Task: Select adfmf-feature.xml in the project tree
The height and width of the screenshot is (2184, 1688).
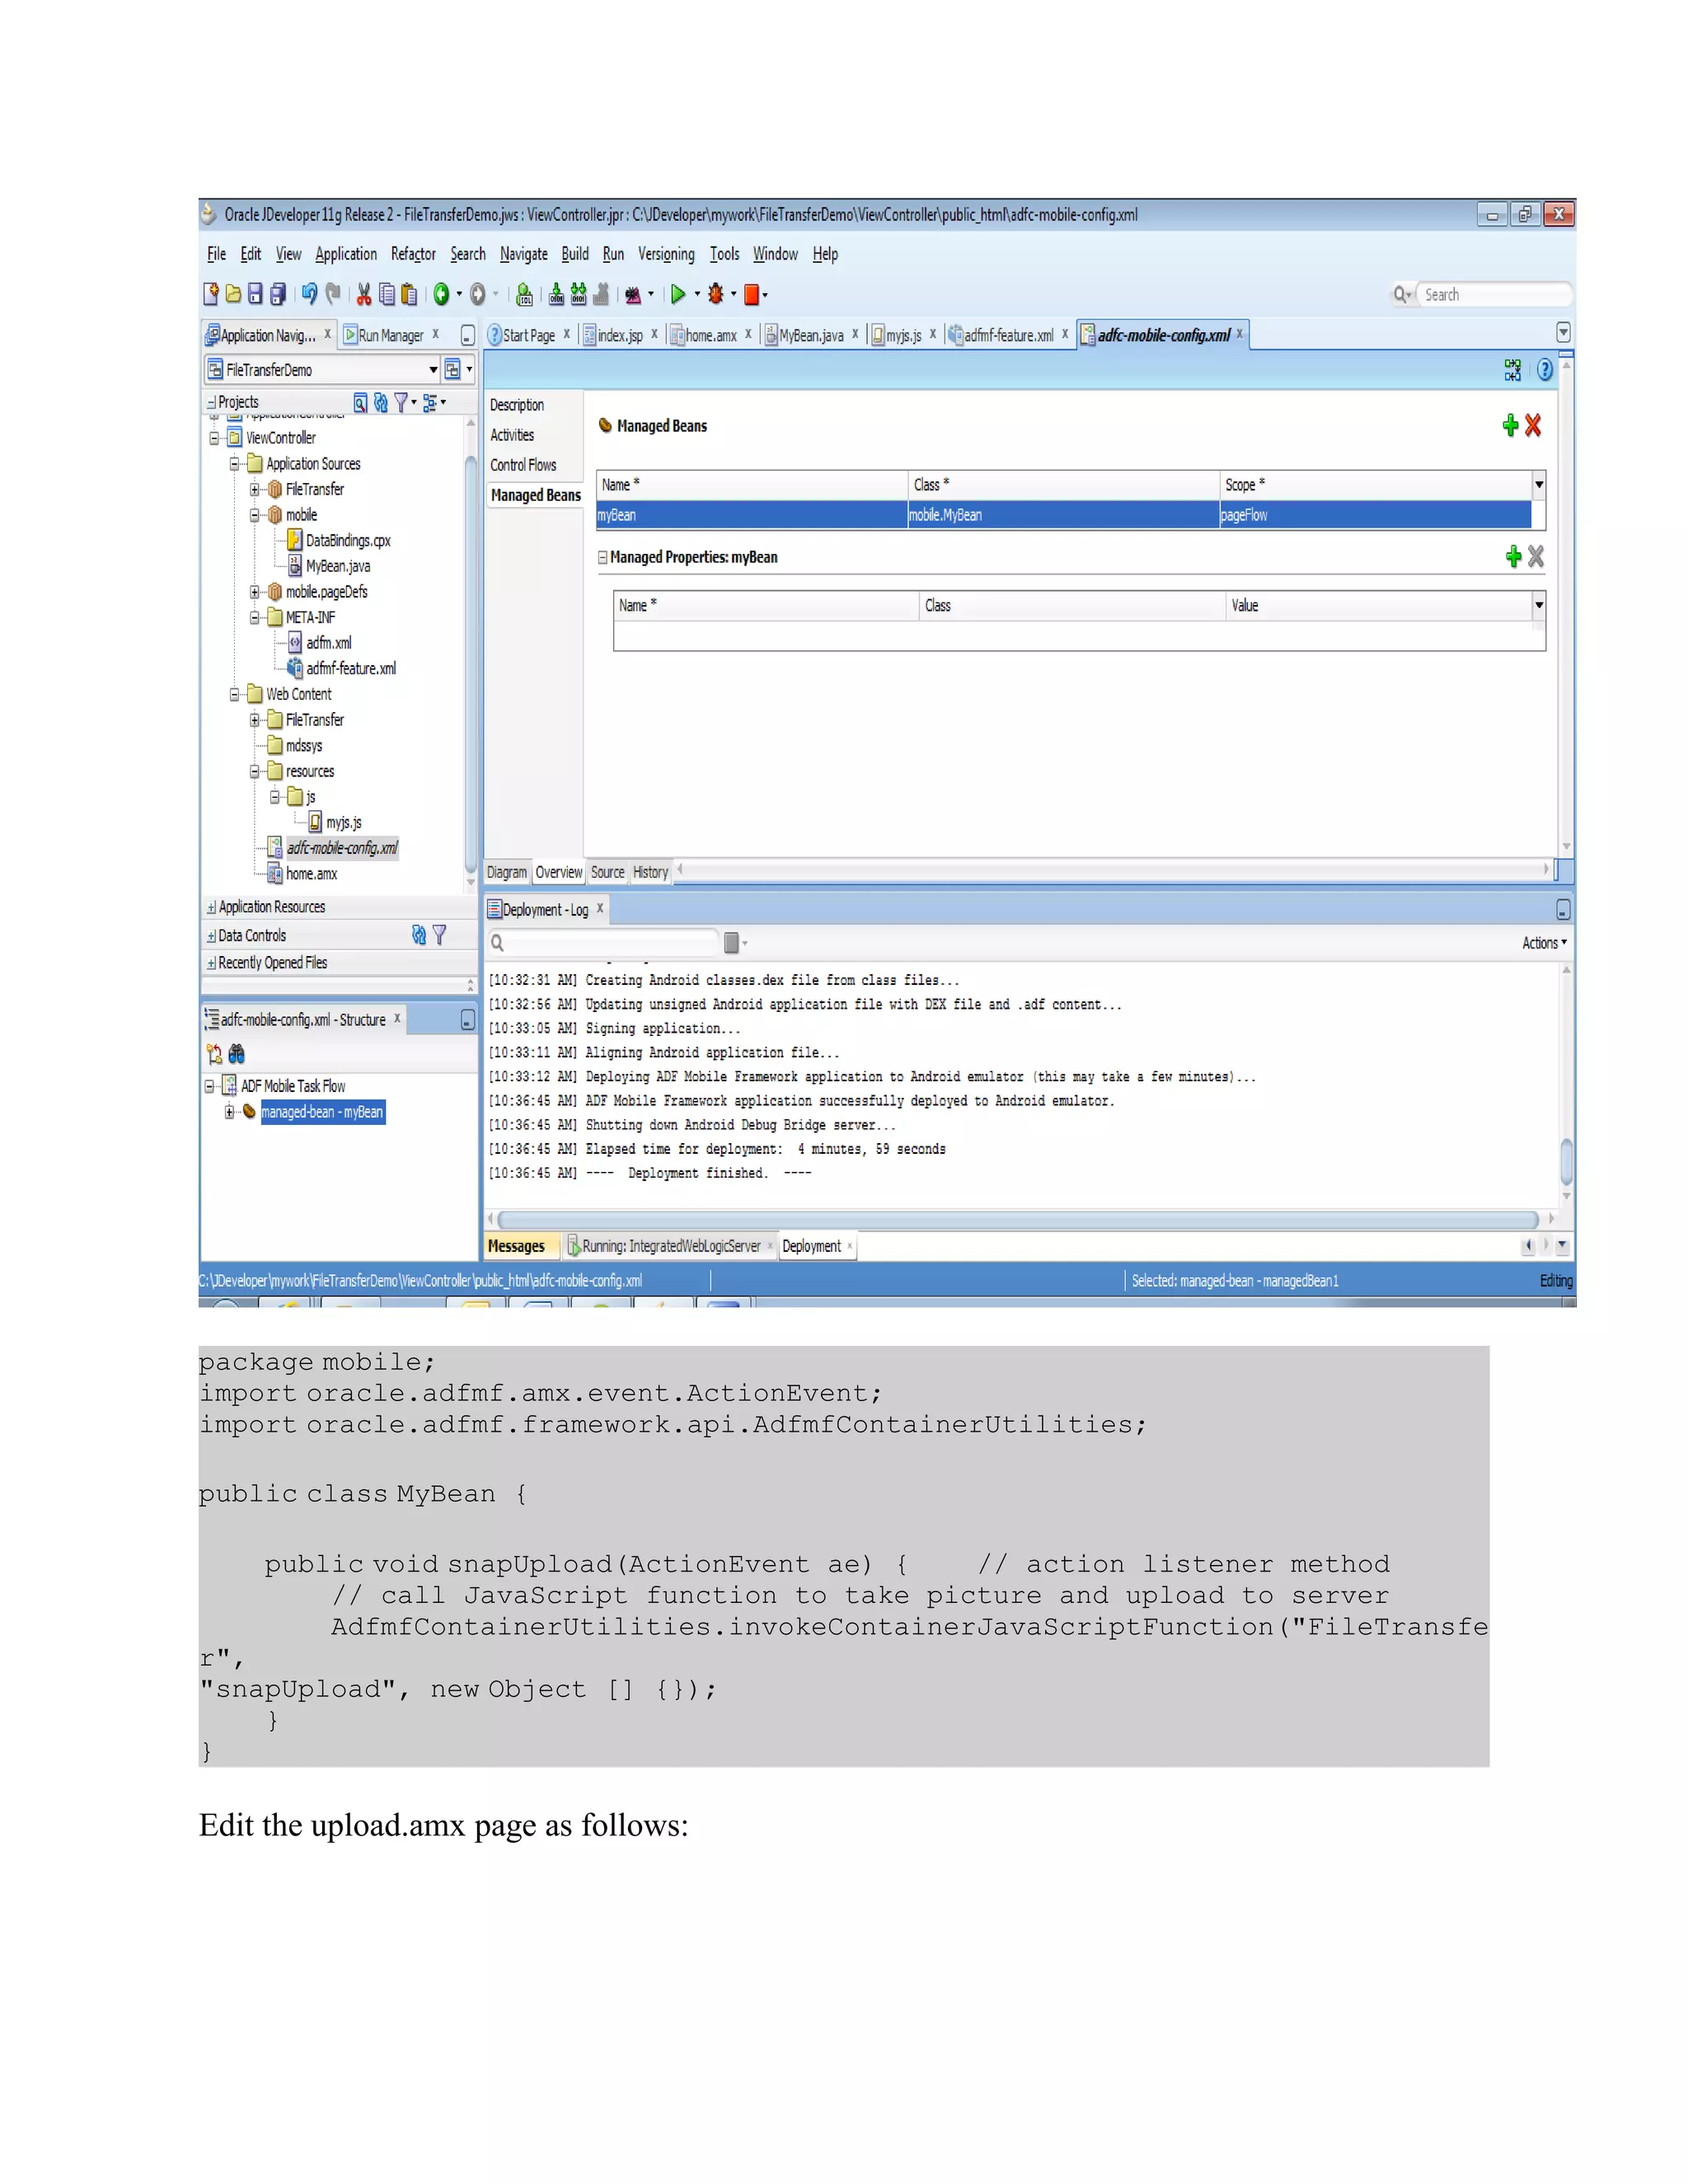Action: click(x=351, y=669)
